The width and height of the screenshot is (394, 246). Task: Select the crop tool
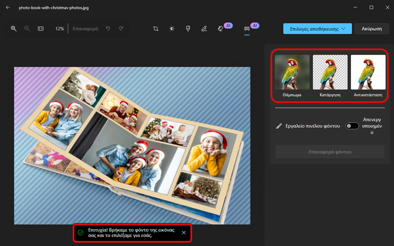[156, 28]
